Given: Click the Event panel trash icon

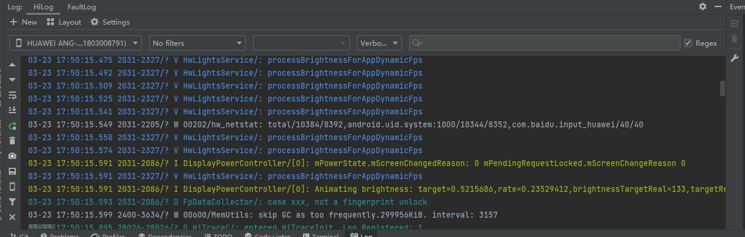Looking at the screenshot, I should (x=734, y=39).
